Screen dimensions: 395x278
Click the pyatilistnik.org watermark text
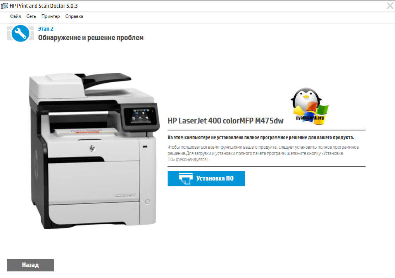309,118
